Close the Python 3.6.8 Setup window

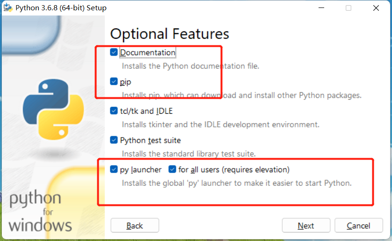tap(376, 8)
